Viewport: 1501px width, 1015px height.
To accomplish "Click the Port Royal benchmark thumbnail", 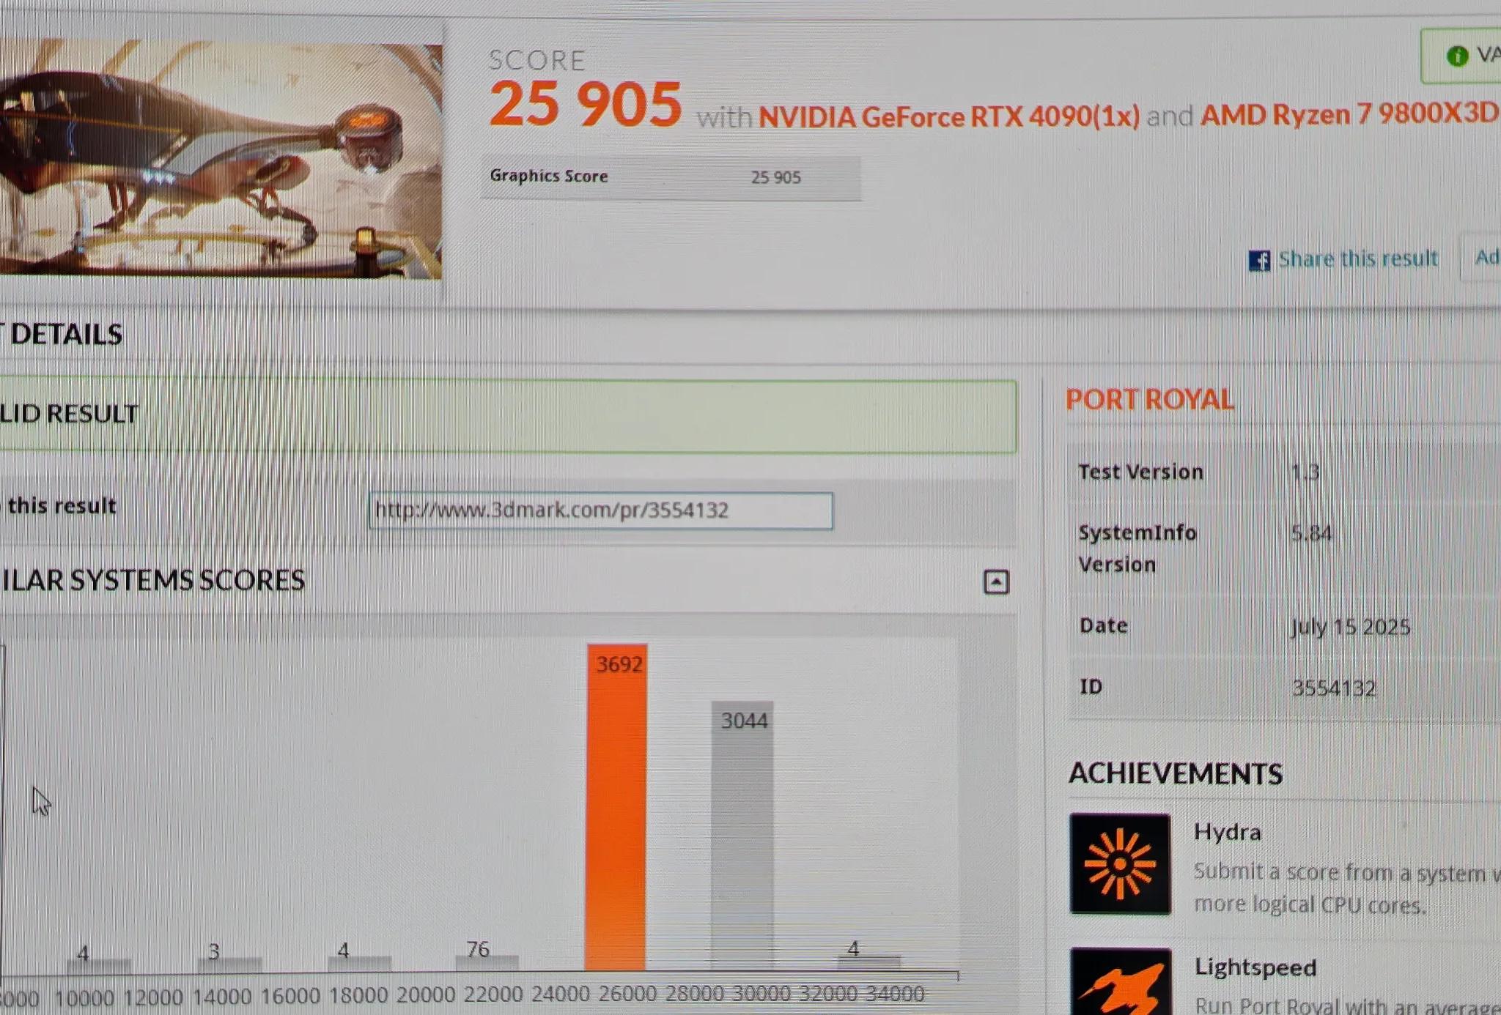I will (x=220, y=160).
